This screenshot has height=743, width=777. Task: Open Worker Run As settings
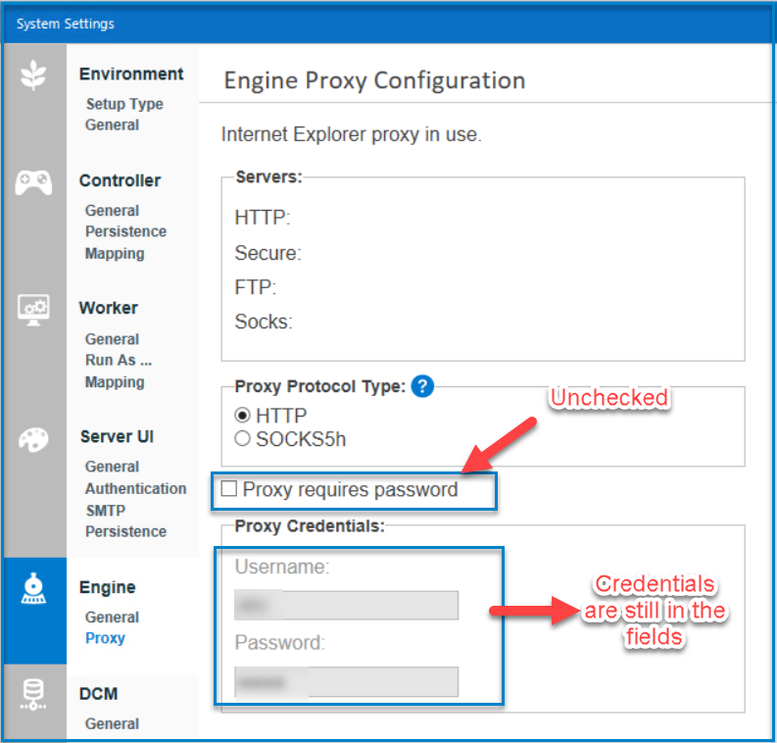119,360
